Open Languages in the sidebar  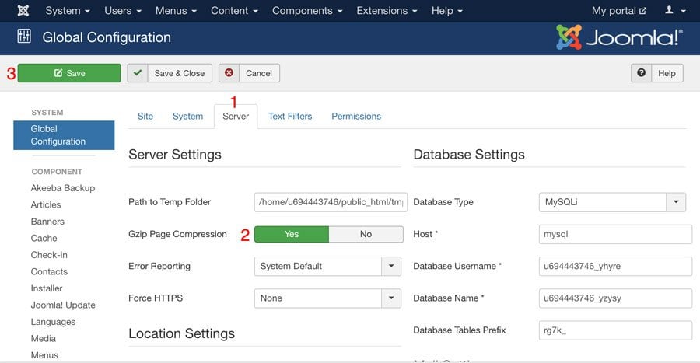coord(53,322)
